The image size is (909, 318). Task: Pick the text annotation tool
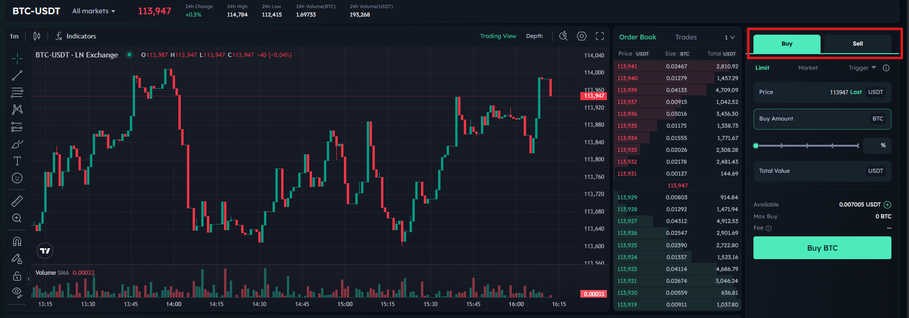17,161
